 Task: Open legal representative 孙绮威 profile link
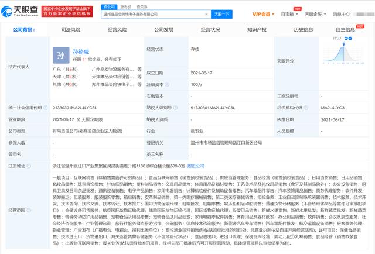(81, 52)
